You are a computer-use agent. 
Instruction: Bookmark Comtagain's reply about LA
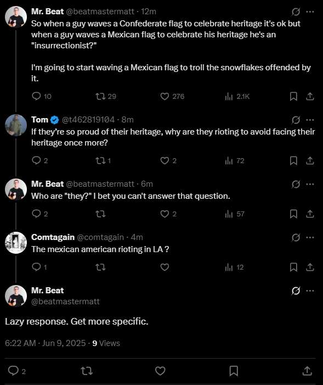click(293, 267)
